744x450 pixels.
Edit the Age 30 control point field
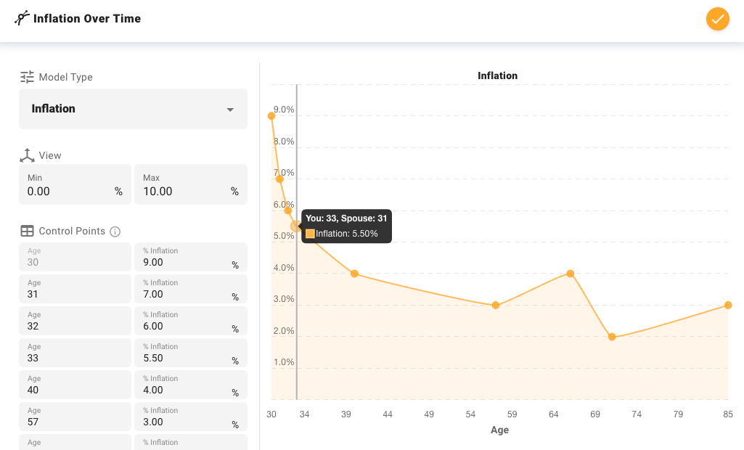point(75,258)
